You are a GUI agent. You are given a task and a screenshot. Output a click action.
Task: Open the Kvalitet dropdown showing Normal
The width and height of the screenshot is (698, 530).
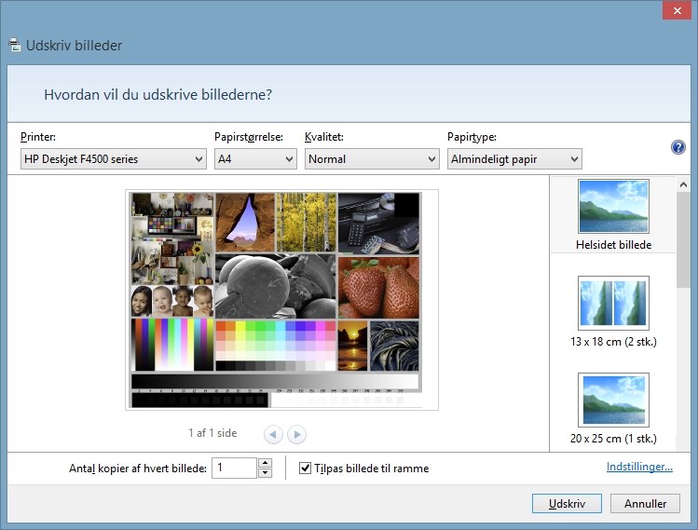click(x=372, y=159)
